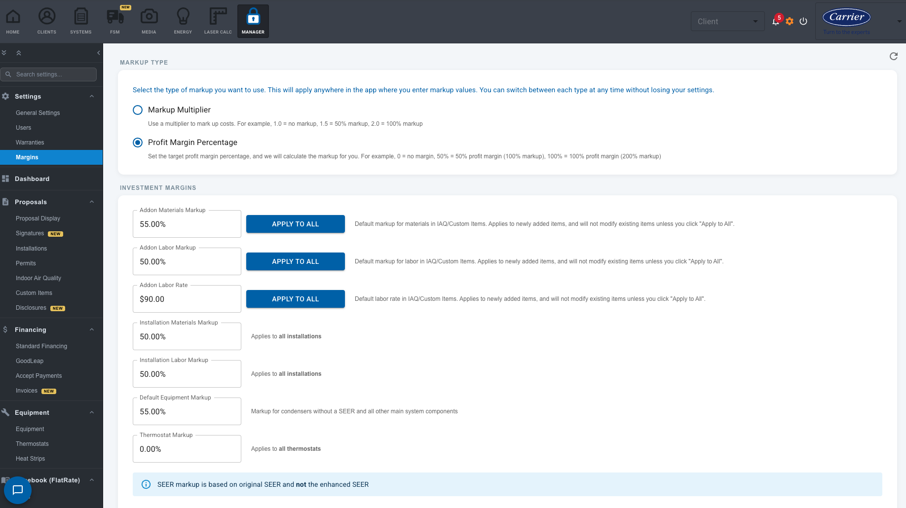Open the FSM truck icon
This screenshot has height=508, width=906.
115,21
